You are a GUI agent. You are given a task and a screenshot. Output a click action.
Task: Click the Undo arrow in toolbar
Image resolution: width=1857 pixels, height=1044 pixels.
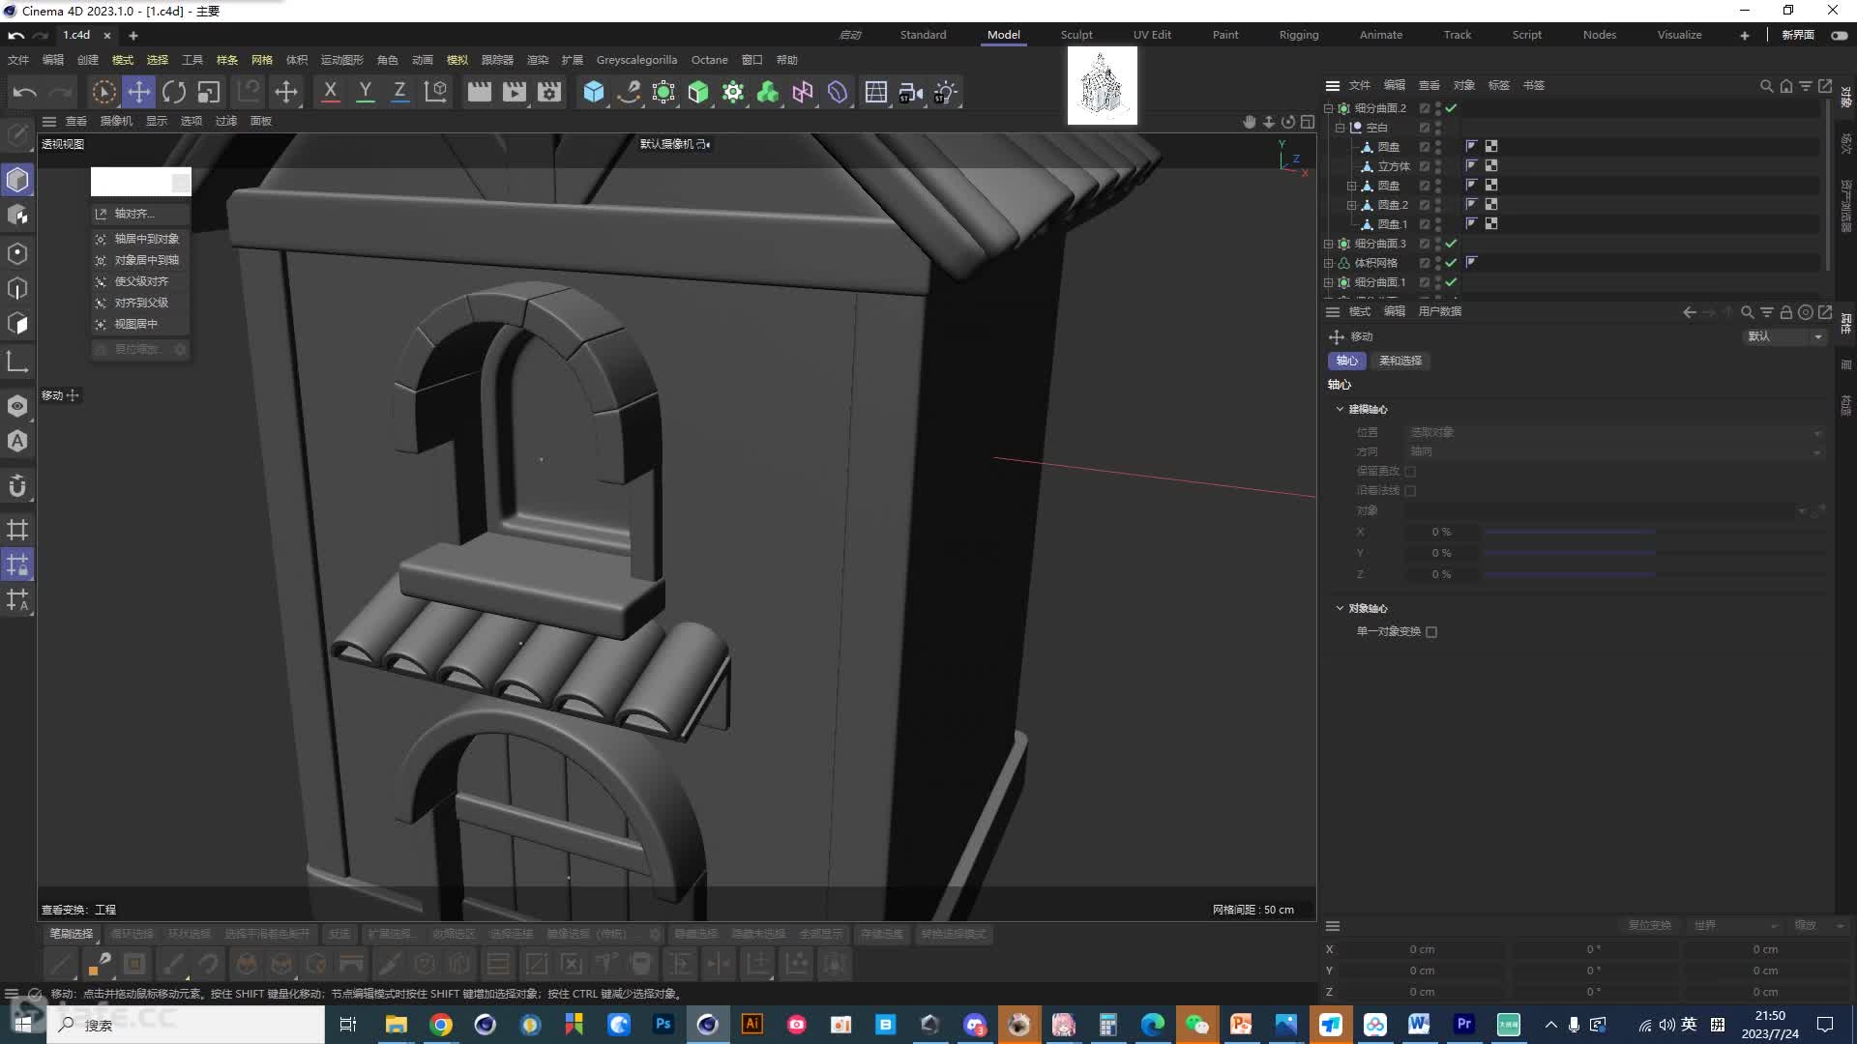coord(25,92)
